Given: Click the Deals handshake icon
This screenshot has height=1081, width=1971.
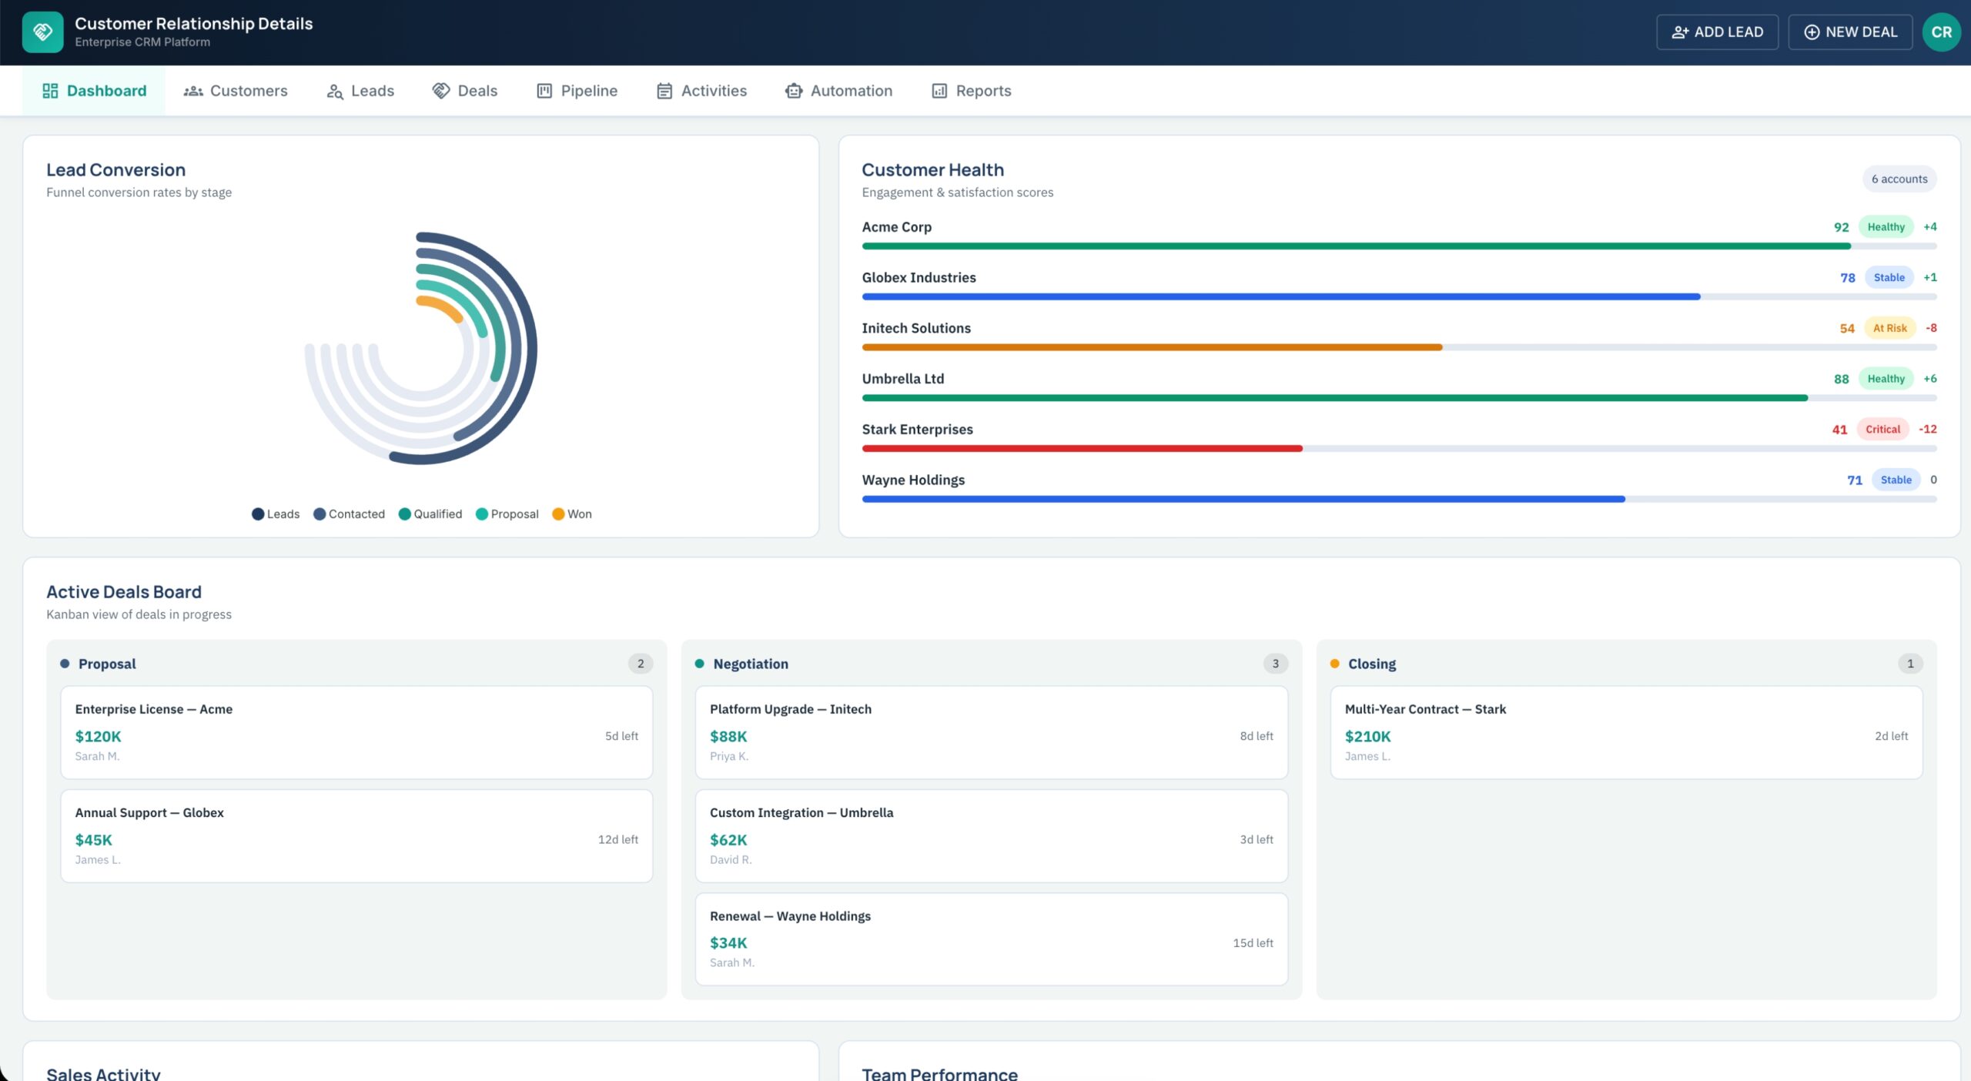Looking at the screenshot, I should 441,91.
